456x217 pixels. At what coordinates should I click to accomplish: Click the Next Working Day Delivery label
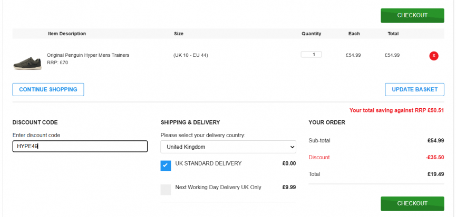[x=218, y=187]
